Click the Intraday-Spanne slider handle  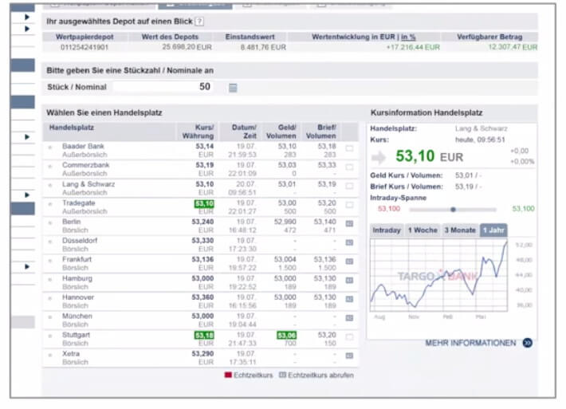(453, 210)
